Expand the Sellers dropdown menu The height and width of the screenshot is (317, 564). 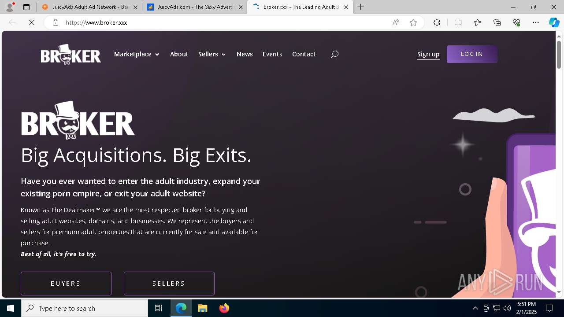click(x=212, y=54)
